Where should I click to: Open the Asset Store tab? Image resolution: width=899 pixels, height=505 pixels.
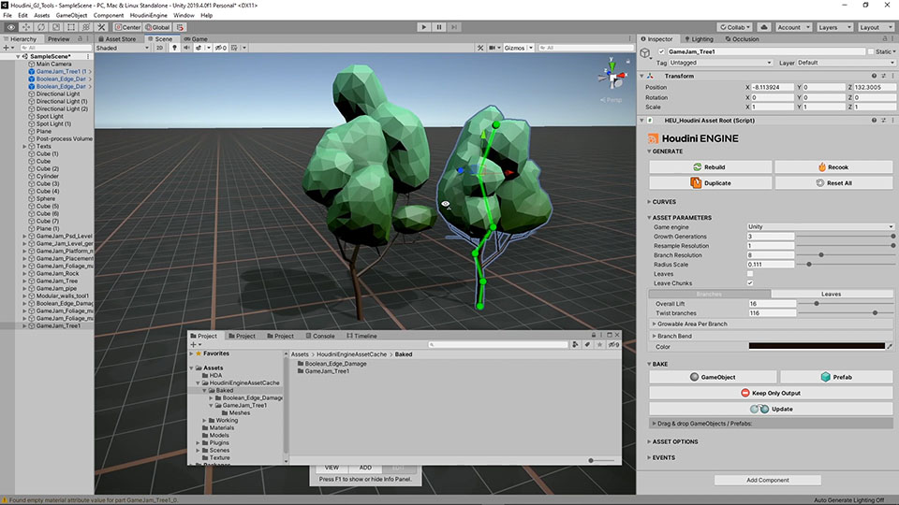(117, 39)
